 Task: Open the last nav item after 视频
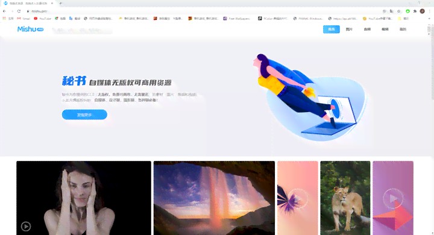(x=403, y=29)
